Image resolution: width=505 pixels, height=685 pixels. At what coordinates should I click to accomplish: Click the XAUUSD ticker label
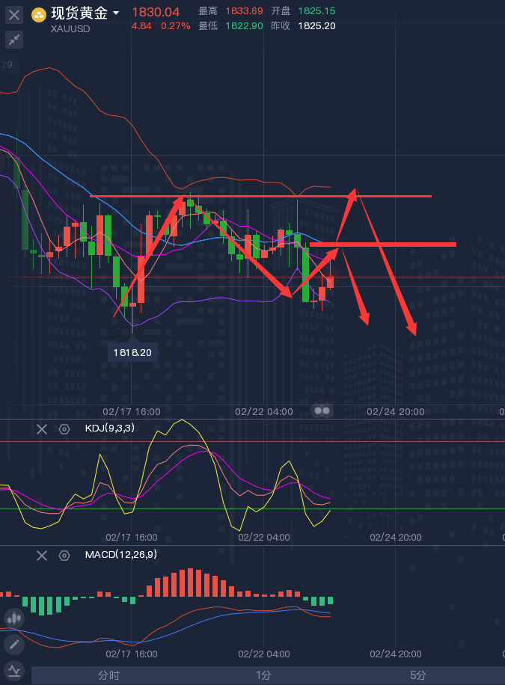pyautogui.click(x=70, y=29)
